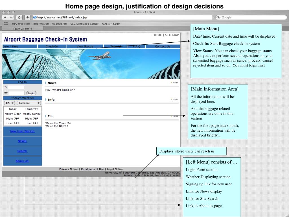
Task: Click the Search link in left menu
Action: [x=22, y=151]
